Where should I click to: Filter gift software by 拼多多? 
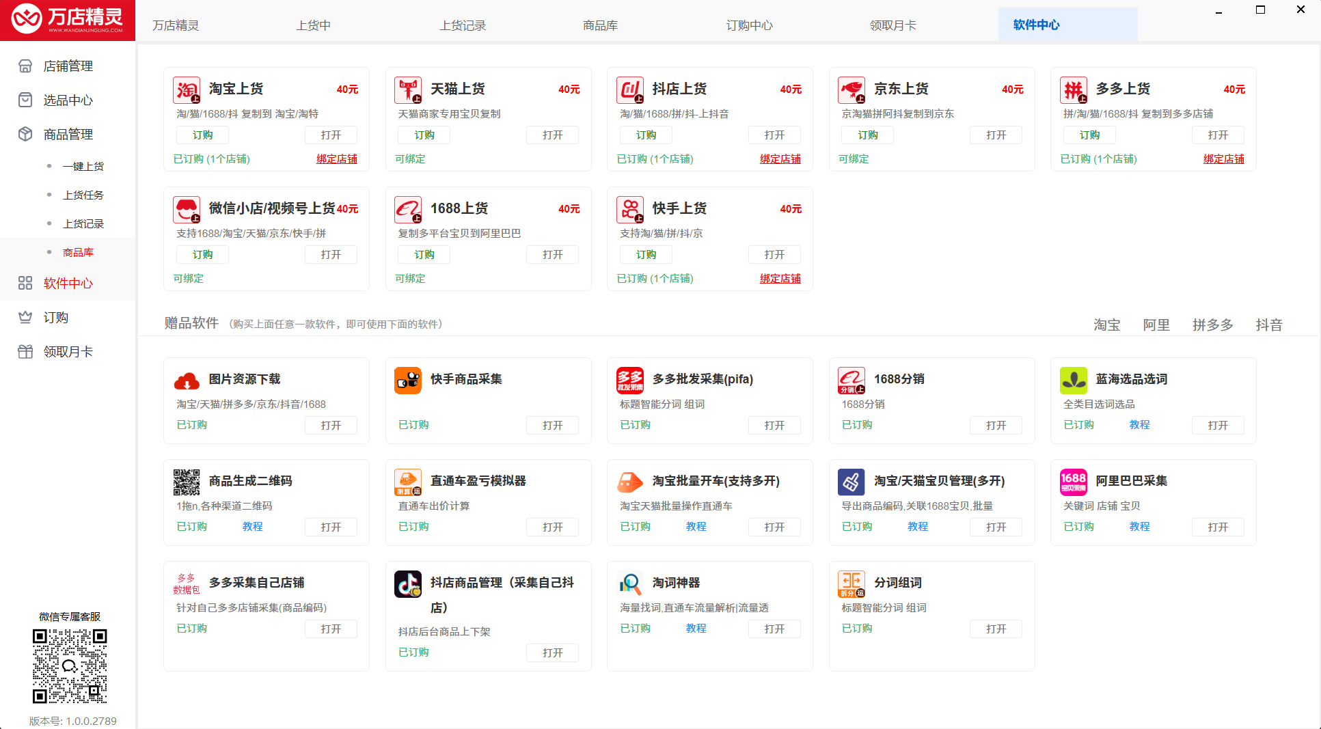click(x=1213, y=325)
